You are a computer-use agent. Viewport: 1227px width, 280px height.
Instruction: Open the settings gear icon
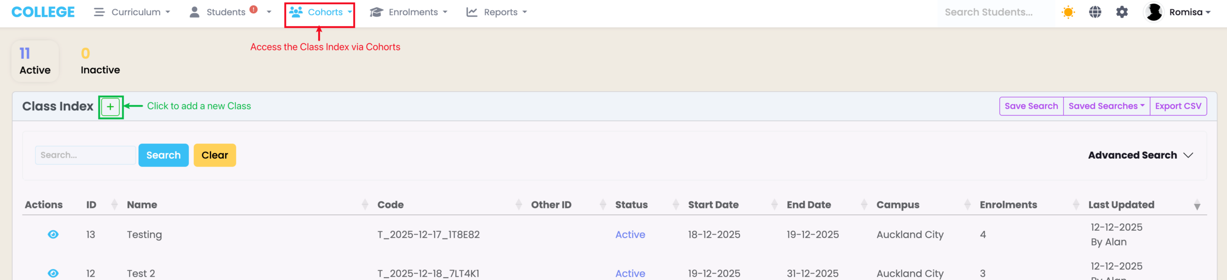(x=1122, y=12)
